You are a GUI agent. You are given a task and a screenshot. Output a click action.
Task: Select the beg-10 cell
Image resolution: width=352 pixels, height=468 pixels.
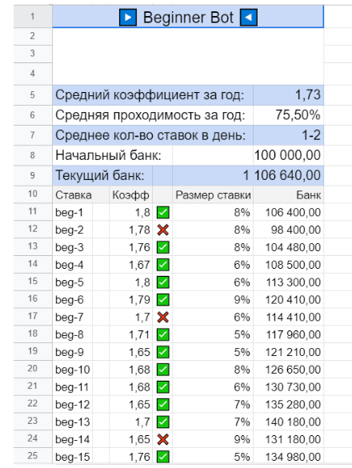[x=73, y=370]
